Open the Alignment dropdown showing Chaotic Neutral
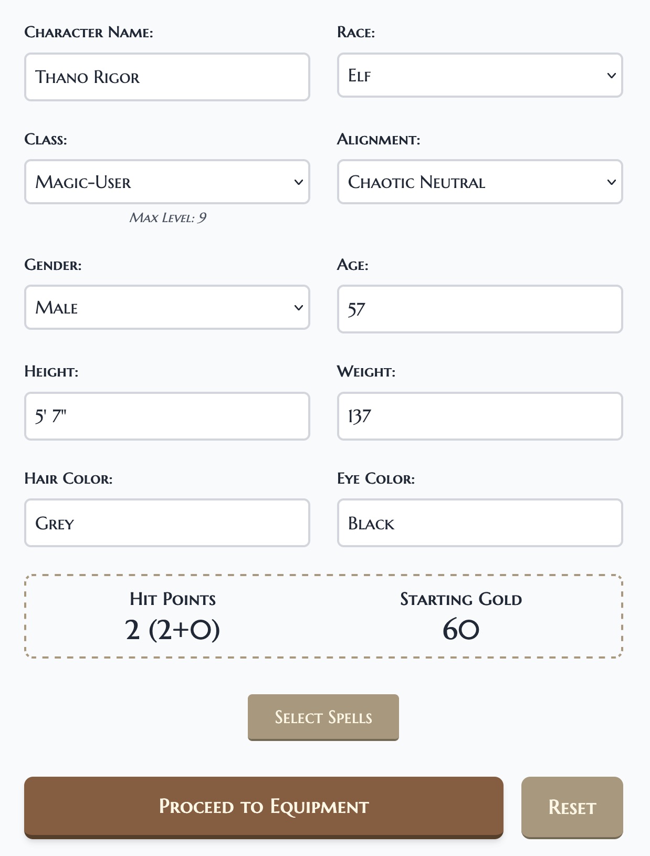The image size is (650, 856). click(x=479, y=182)
